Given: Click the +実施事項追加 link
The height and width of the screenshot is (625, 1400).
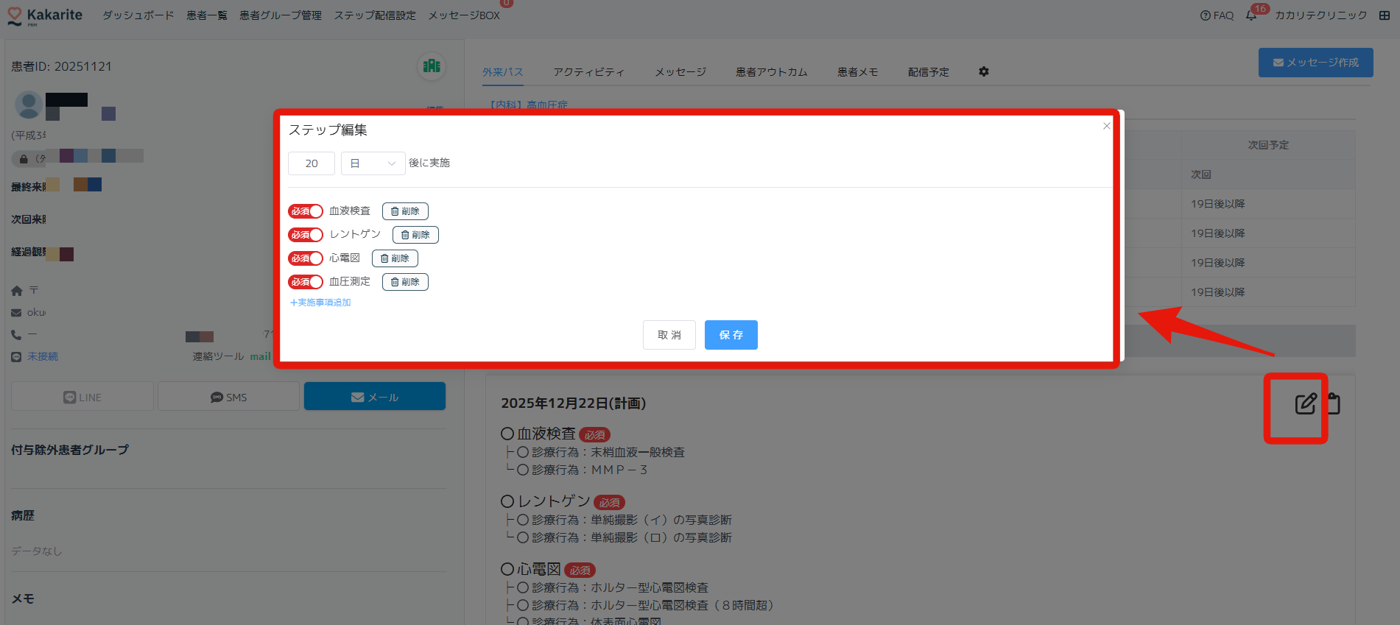Looking at the screenshot, I should point(320,303).
